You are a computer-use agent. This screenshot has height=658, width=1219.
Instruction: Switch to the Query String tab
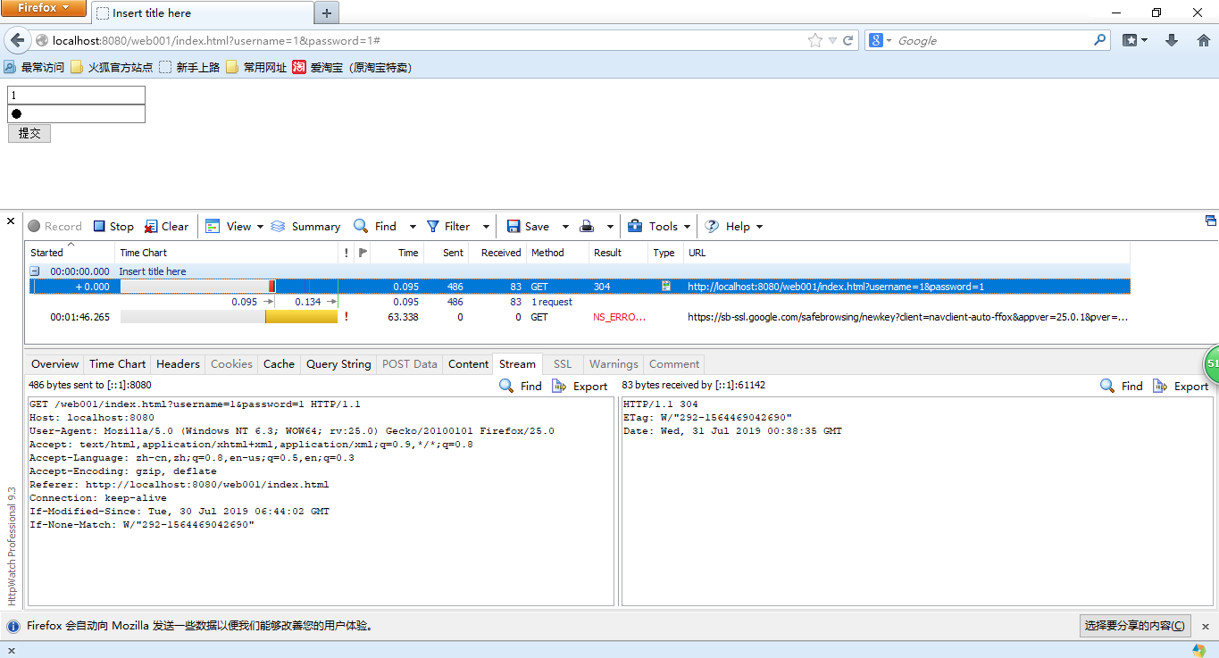(x=338, y=363)
